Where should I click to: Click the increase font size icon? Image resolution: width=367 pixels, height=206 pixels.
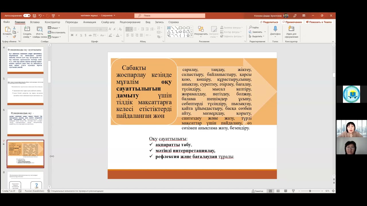pos(110,29)
